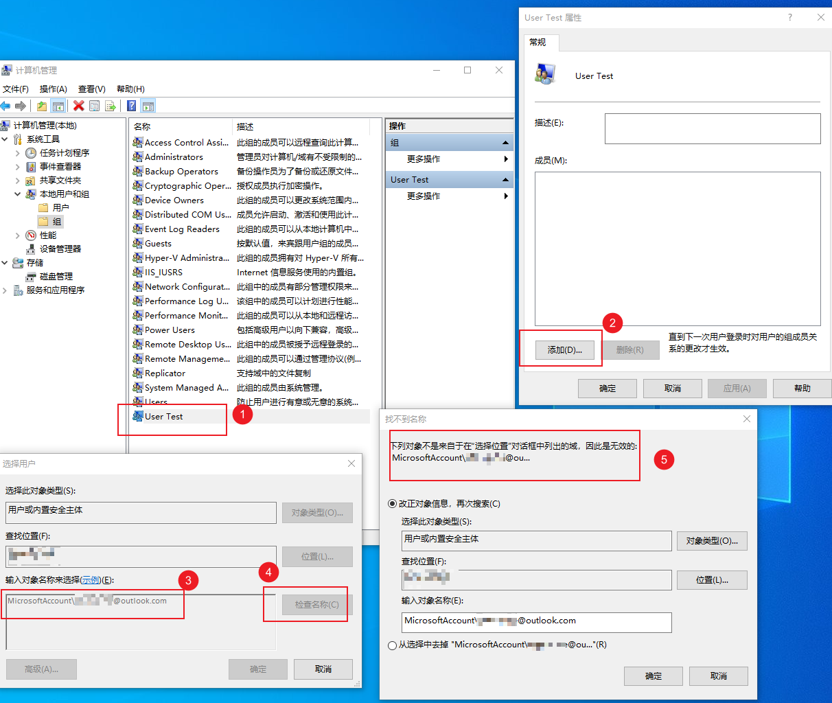Collapse the 本地用户和组 tree node
Image resolution: width=832 pixels, height=703 pixels.
click(x=18, y=194)
